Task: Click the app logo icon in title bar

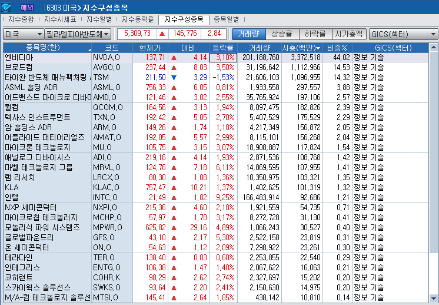Action: (x=6, y=7)
